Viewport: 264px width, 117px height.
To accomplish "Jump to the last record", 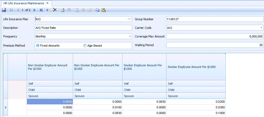I will pyautogui.click(x=41, y=10).
